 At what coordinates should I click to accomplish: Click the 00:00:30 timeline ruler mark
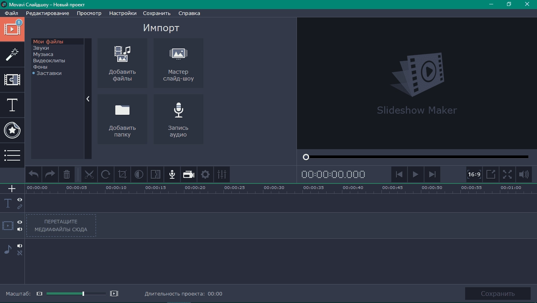pyautogui.click(x=274, y=188)
